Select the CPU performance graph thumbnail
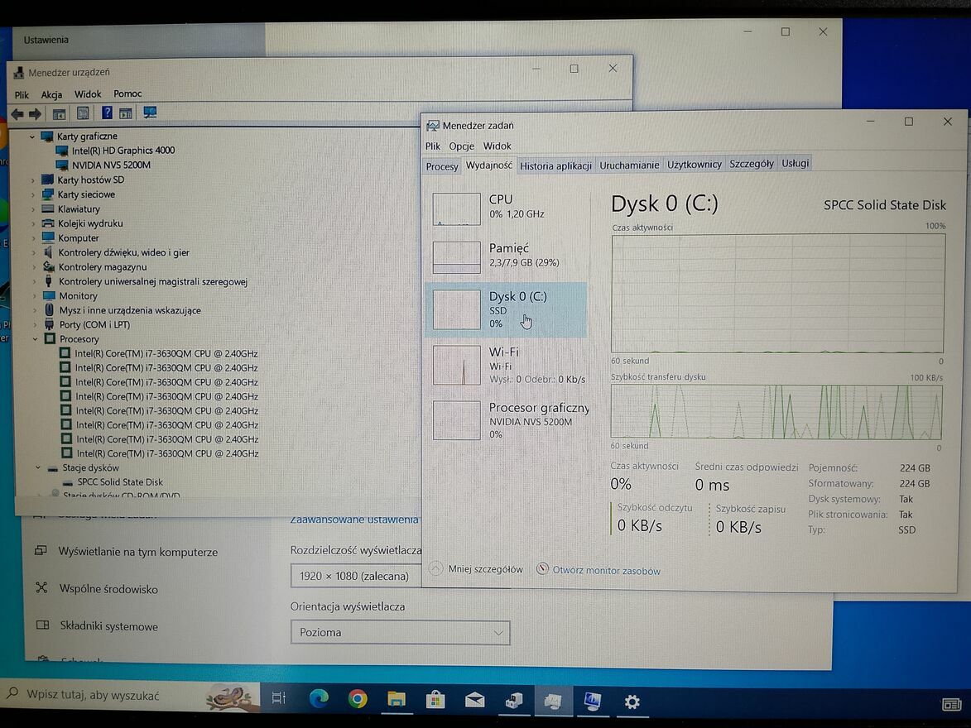Screen dimensions: 971x728 point(456,208)
